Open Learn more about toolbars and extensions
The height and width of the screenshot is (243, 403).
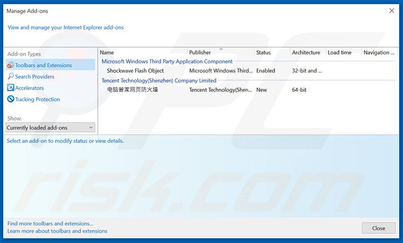(x=57, y=231)
